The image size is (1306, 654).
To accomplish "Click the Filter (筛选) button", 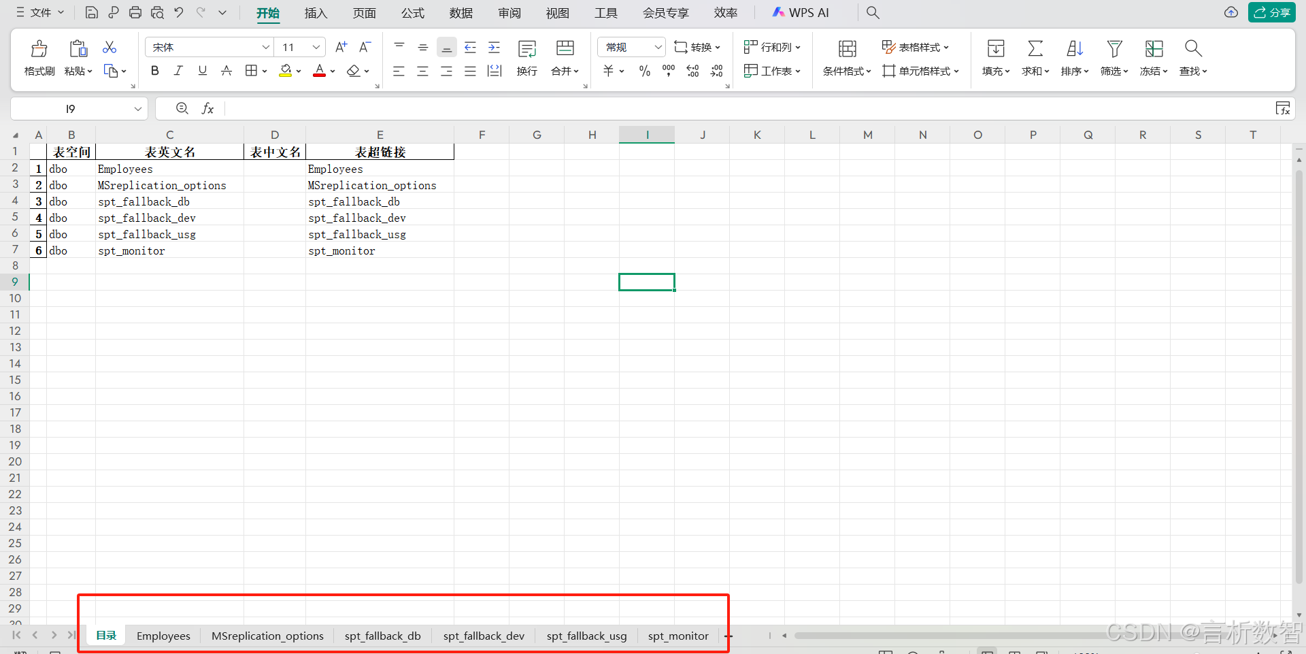I will pyautogui.click(x=1114, y=57).
